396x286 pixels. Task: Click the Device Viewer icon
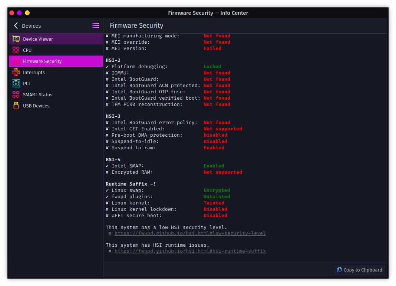click(x=16, y=39)
